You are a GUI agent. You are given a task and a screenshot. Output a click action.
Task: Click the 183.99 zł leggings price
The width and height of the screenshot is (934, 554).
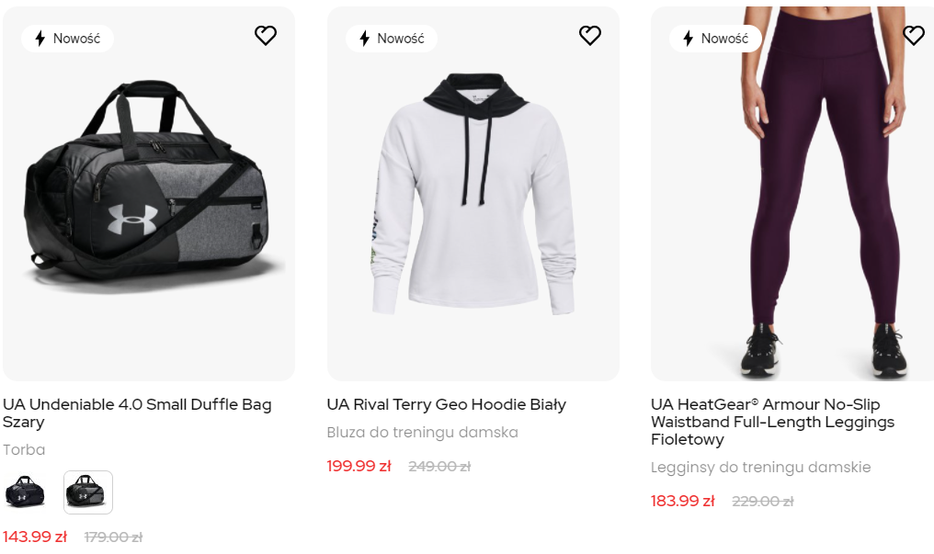click(683, 501)
